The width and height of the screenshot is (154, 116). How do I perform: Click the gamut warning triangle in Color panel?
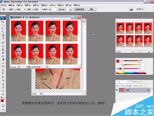(x=118, y=68)
